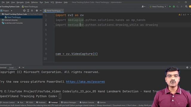The image size is (191, 107).
Task: Select the Local terminal tab
Action: coord(11,67)
